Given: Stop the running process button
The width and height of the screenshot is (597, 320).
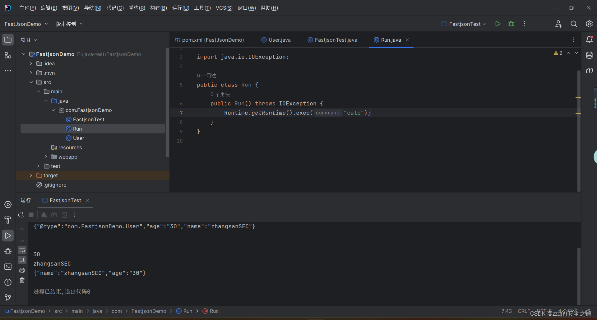Looking at the screenshot, I should (x=31, y=215).
